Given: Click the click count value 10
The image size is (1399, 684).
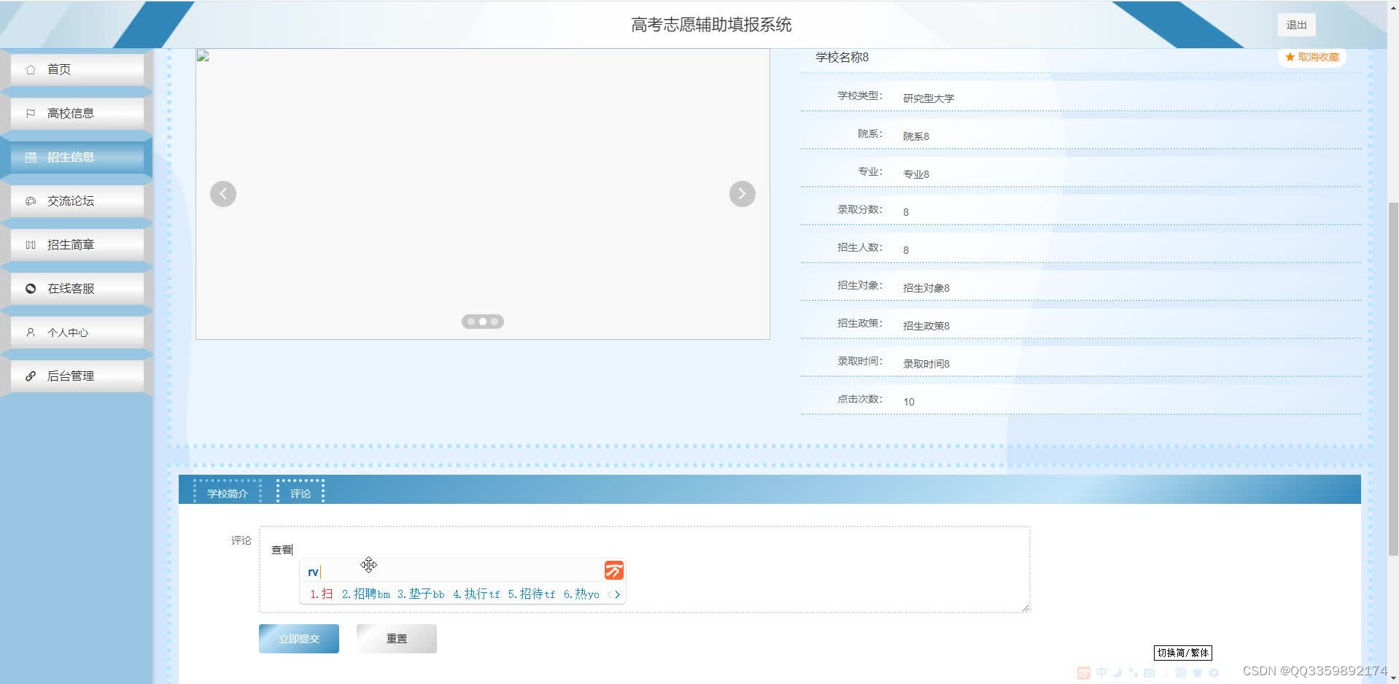Looking at the screenshot, I should [x=909, y=401].
